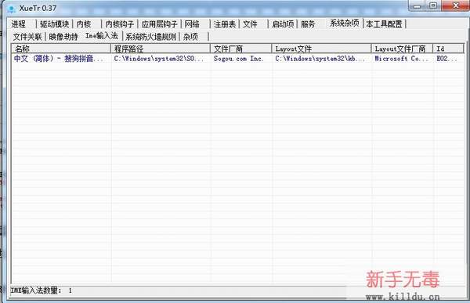
Task: Open the 系统防火墙规则 sub-tab
Action: coord(150,37)
